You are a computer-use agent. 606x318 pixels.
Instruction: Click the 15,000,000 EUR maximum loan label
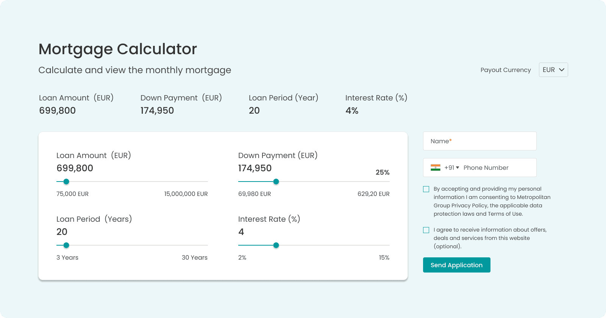pos(186,194)
